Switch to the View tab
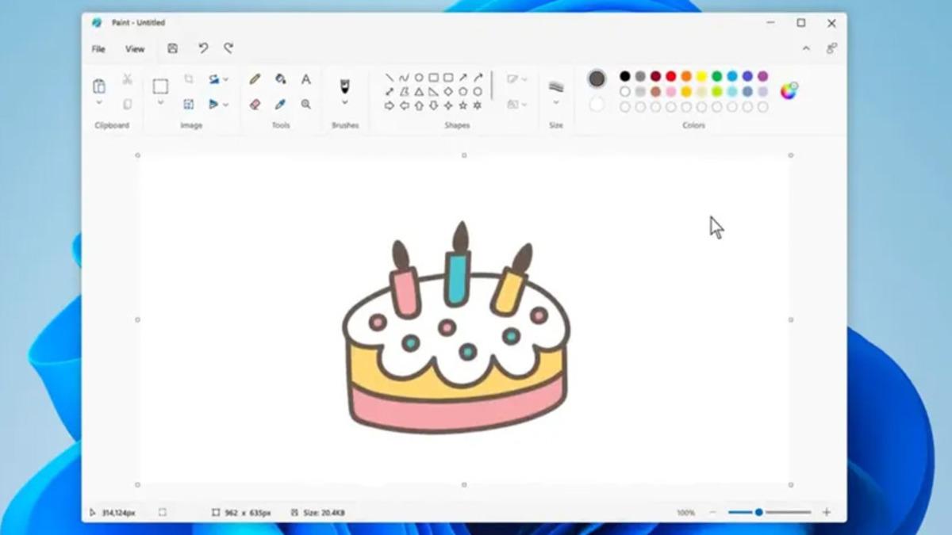The width and height of the screenshot is (952, 535). 134,48
